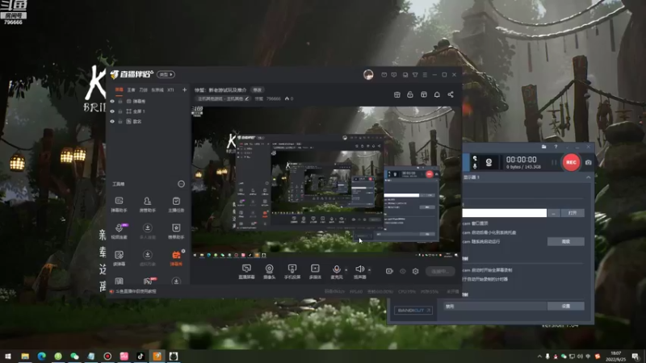Collapse the 显示器 1 panel in Bandicam

(589, 177)
